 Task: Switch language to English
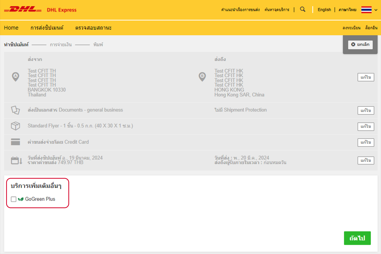coord(324,10)
